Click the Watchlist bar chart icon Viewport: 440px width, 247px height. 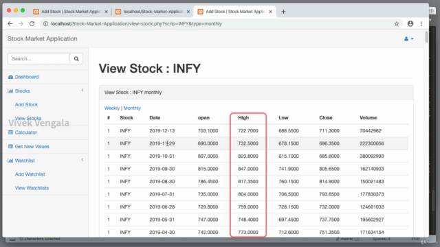11,161
